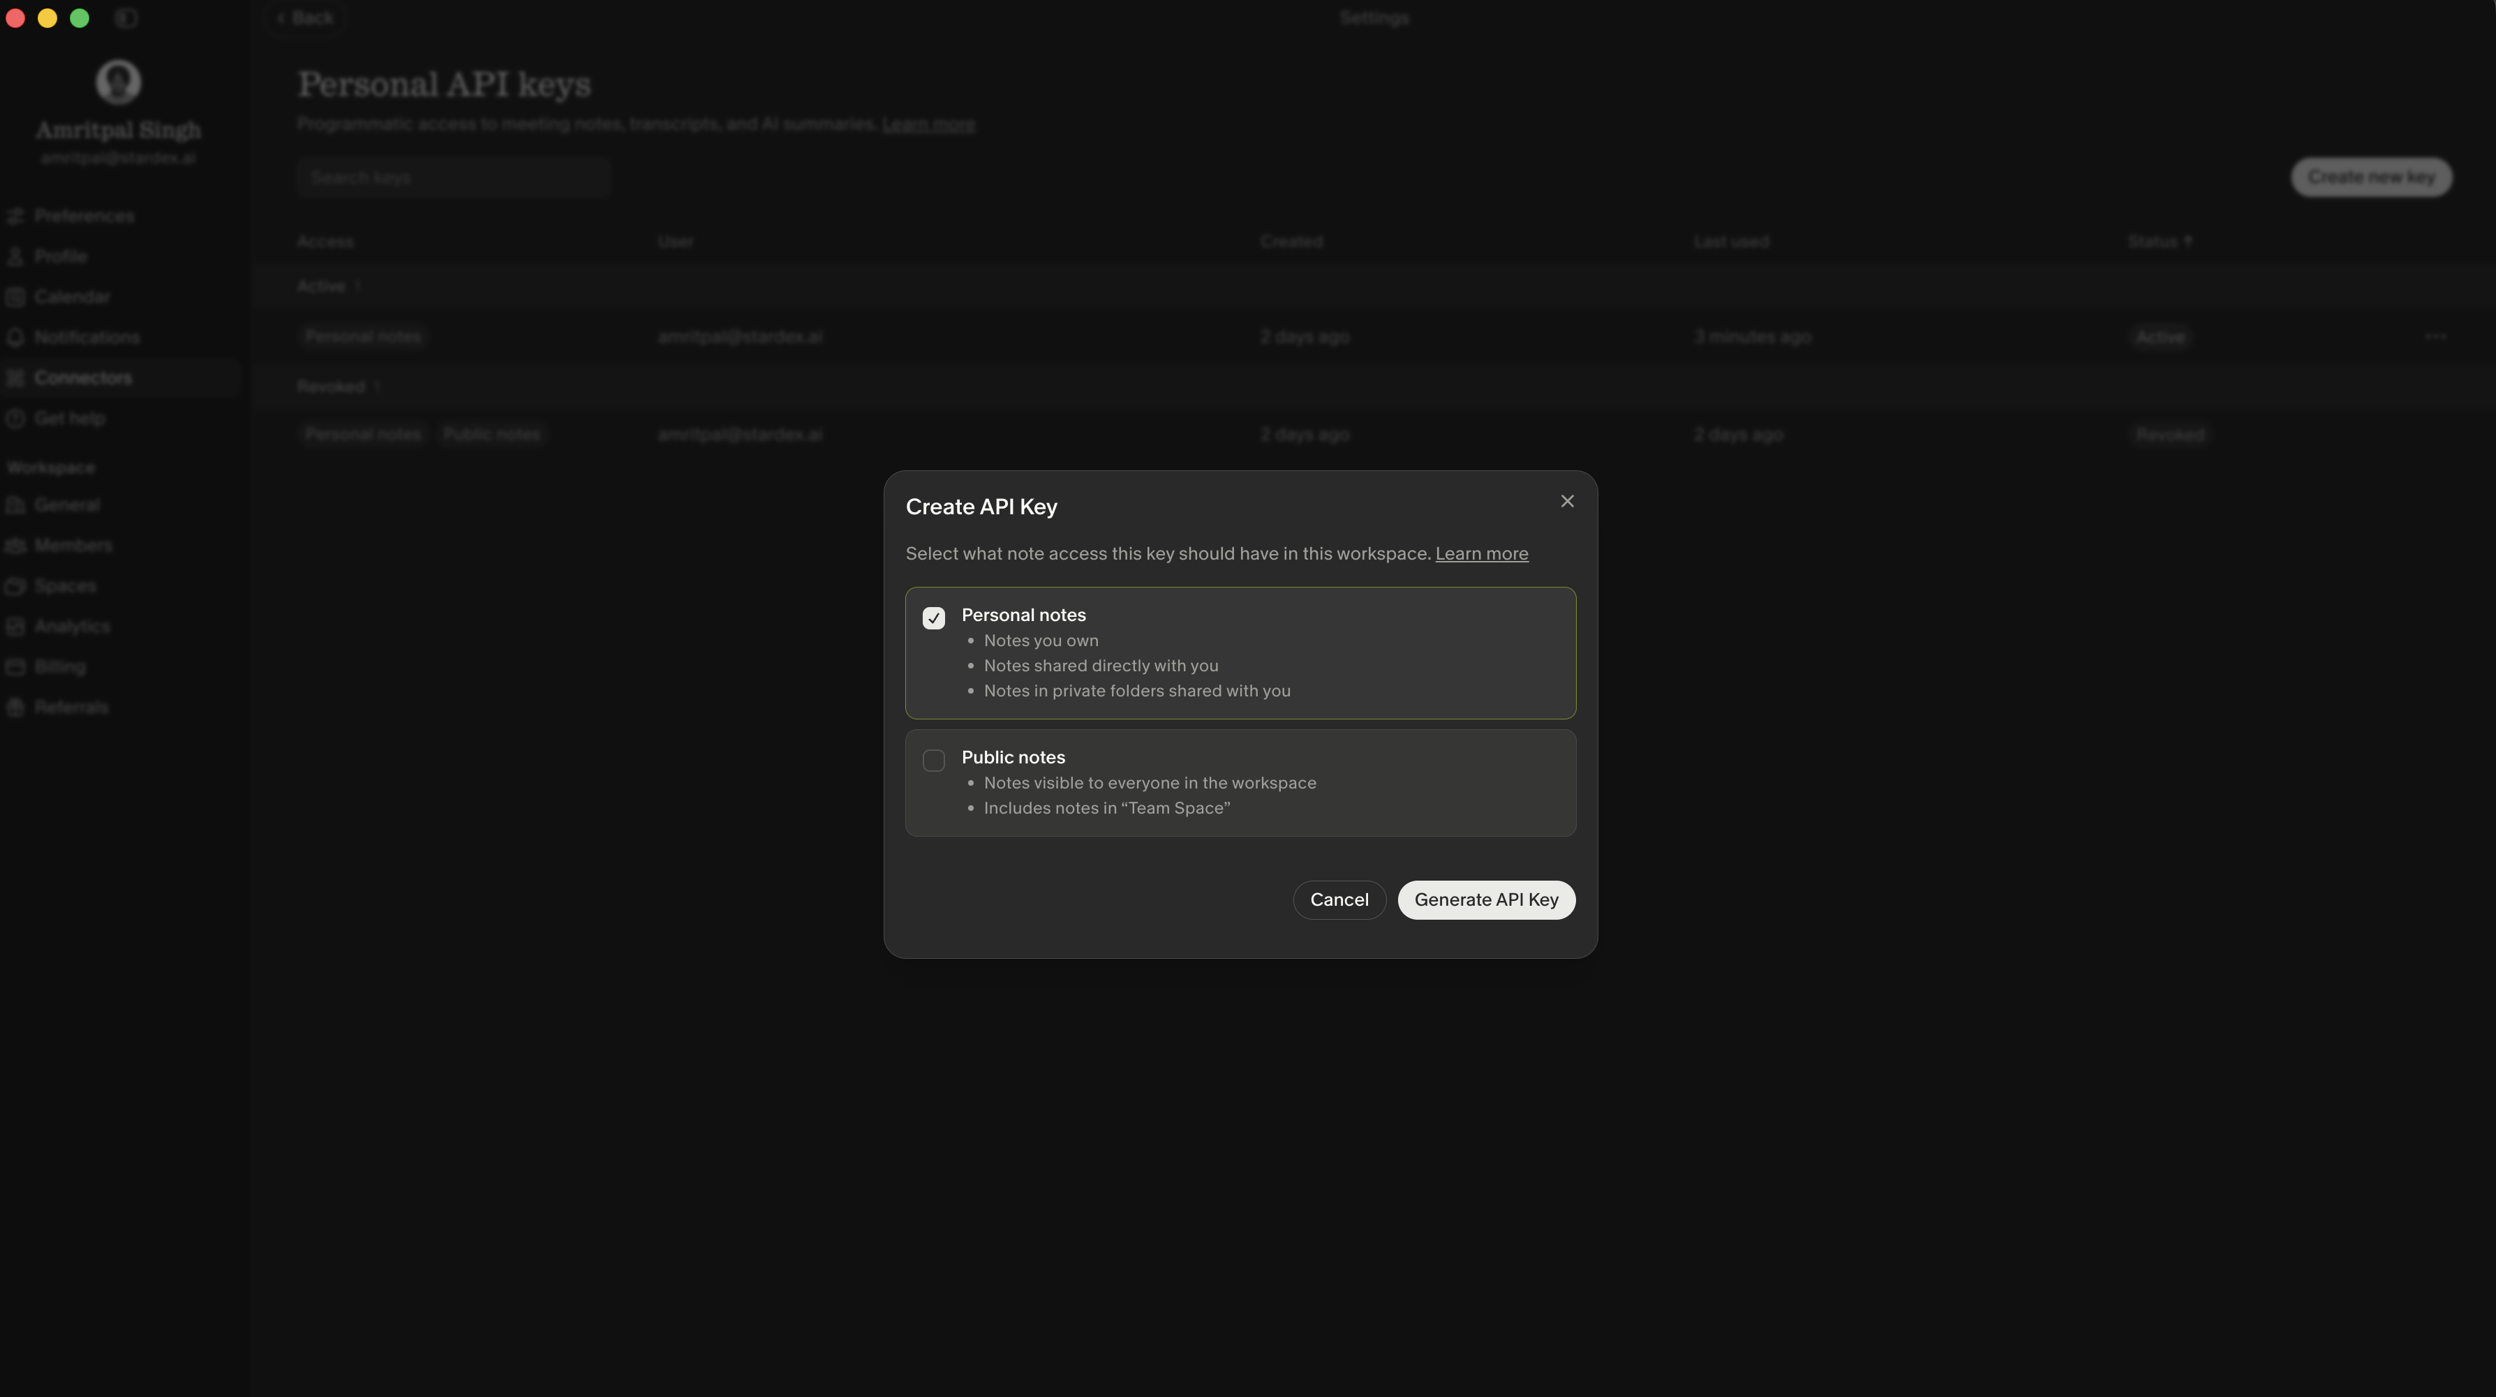Click the Last used column header
This screenshot has height=1397, width=2496.
1730,241
